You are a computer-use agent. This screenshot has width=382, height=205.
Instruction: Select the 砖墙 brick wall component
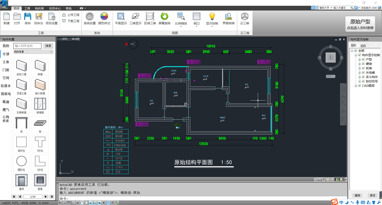(x=40, y=67)
